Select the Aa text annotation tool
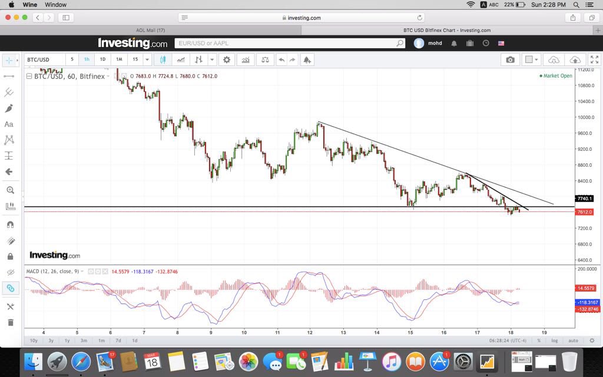 click(9, 124)
